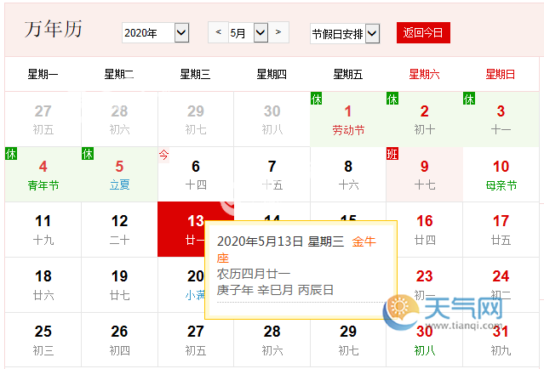Click the 今 today marker on May 6

click(163, 155)
